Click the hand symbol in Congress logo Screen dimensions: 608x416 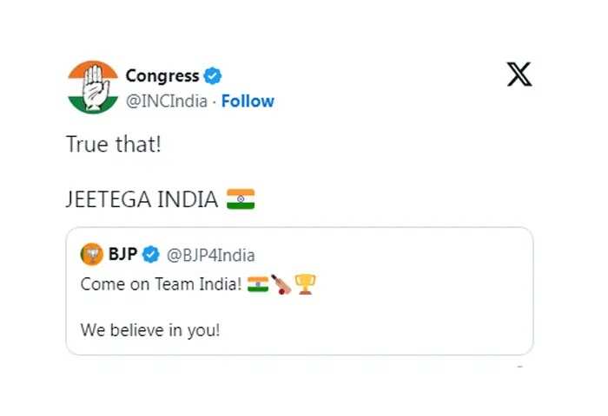coord(93,88)
